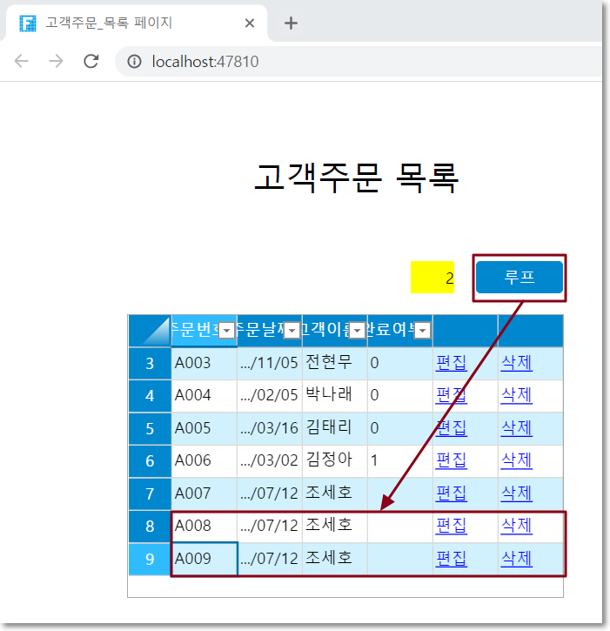The height and width of the screenshot is (631, 610).
Task: Click the localhost:47810 address bar
Action: (348, 62)
